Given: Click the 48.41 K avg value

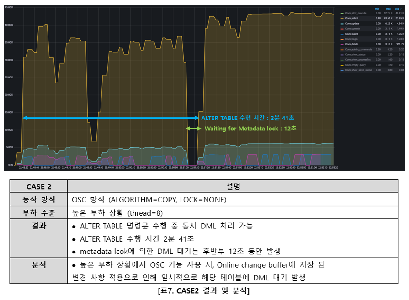Looking at the screenshot, I should (399, 13).
